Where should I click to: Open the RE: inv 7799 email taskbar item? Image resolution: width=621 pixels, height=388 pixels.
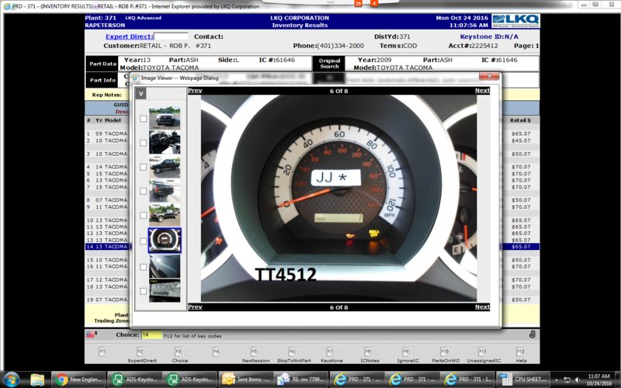[301, 379]
